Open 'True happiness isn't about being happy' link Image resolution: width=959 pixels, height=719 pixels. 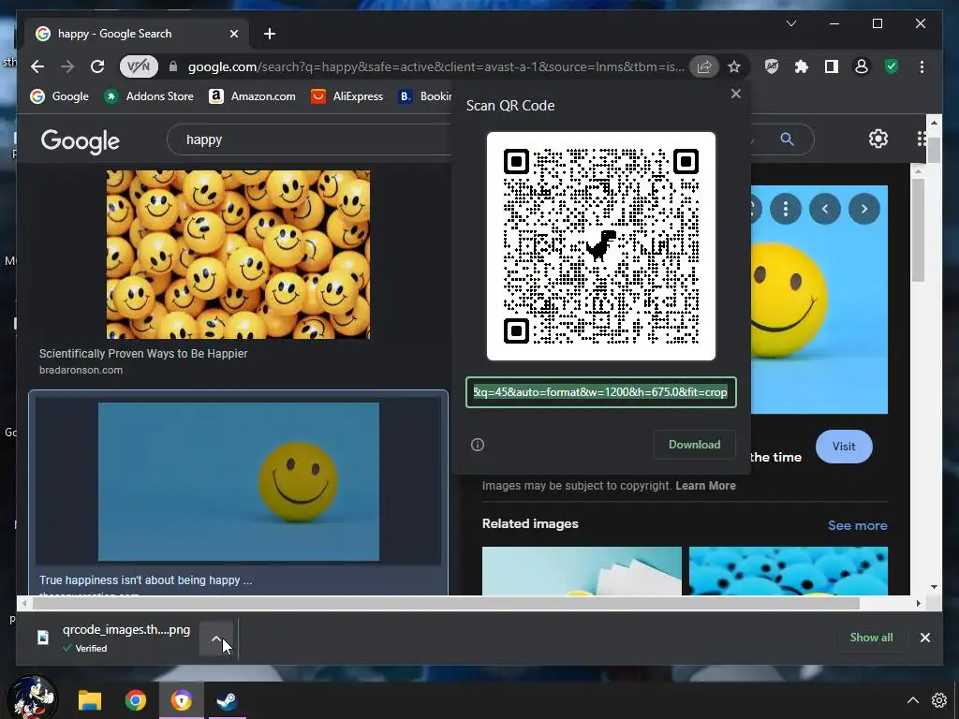[x=145, y=580]
